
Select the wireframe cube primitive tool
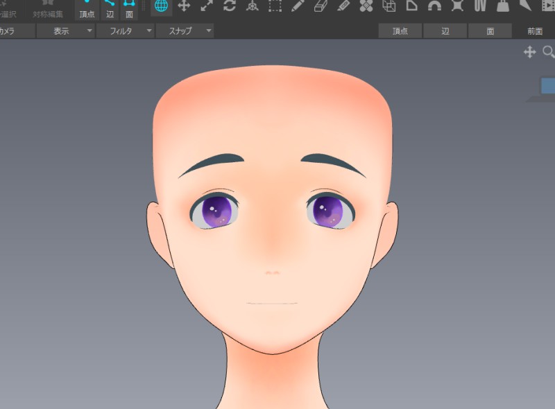point(389,6)
